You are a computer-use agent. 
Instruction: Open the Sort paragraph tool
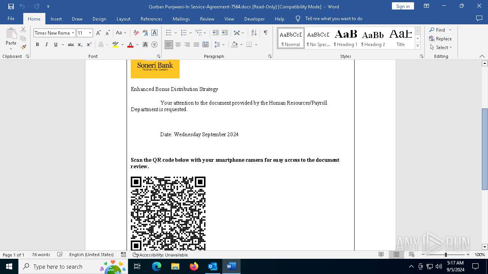tap(254, 33)
